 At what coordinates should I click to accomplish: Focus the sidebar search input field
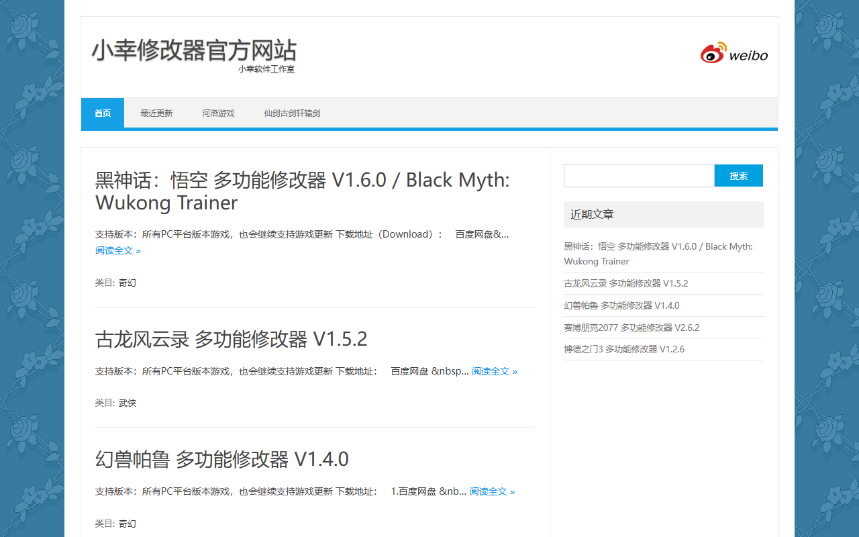(x=639, y=176)
